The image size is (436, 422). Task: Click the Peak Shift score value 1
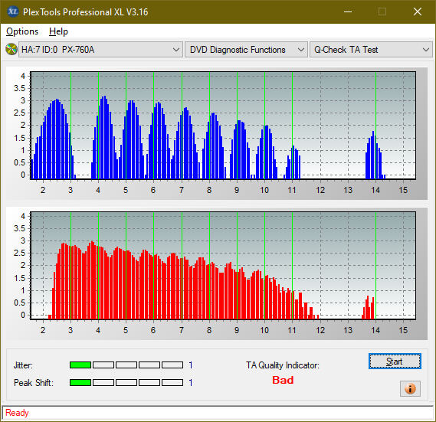pyautogui.click(x=191, y=383)
